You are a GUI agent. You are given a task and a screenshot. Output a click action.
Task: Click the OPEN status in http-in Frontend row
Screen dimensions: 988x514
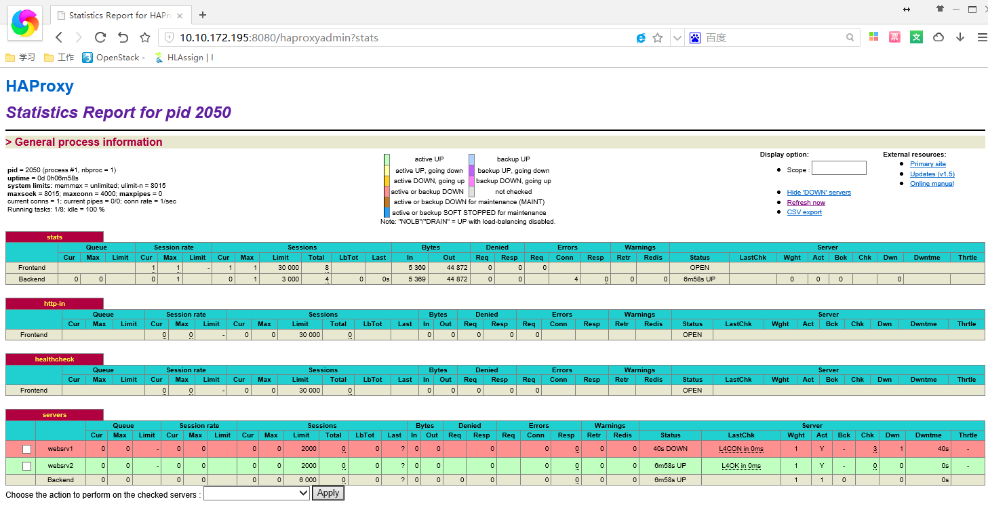692,335
